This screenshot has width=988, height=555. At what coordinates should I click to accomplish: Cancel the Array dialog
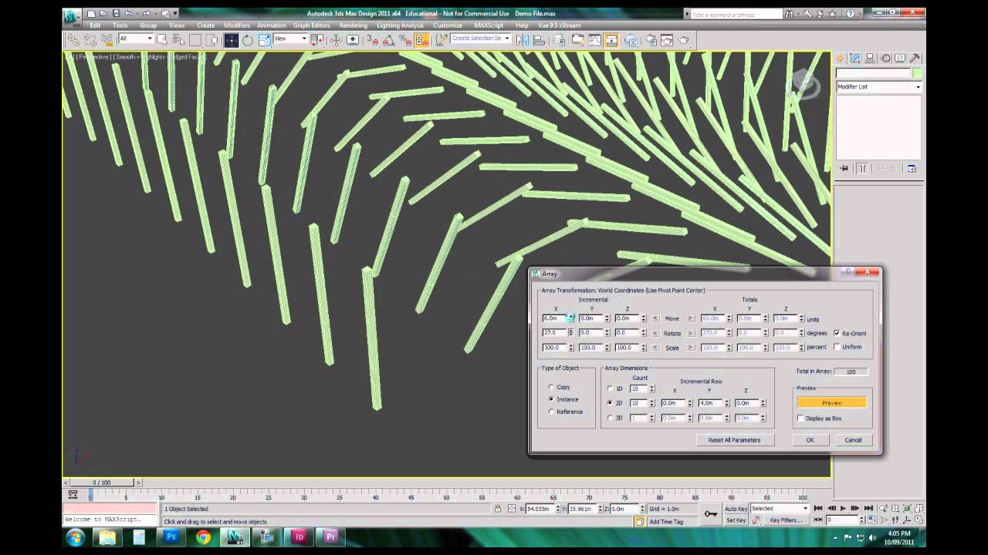pyautogui.click(x=853, y=440)
